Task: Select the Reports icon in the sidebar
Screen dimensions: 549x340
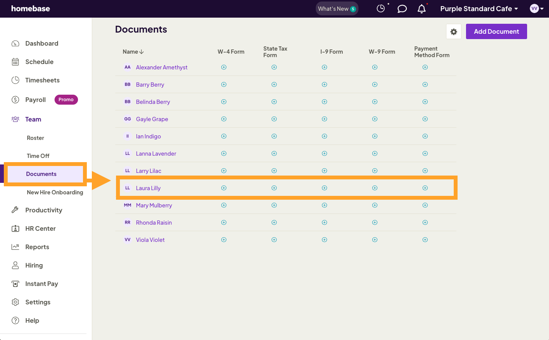Action: (15, 247)
